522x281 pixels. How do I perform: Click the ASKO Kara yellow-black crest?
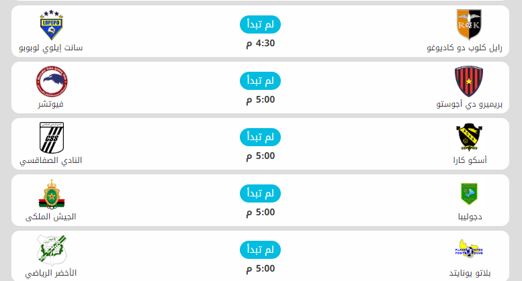point(470,137)
